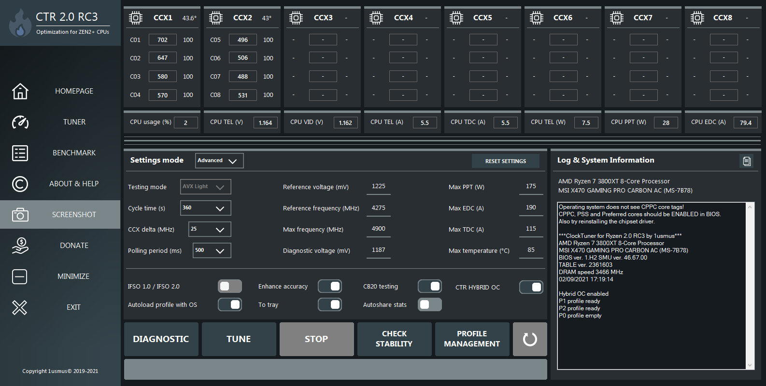Toggle the CTR HYBRID OC switch

531,287
